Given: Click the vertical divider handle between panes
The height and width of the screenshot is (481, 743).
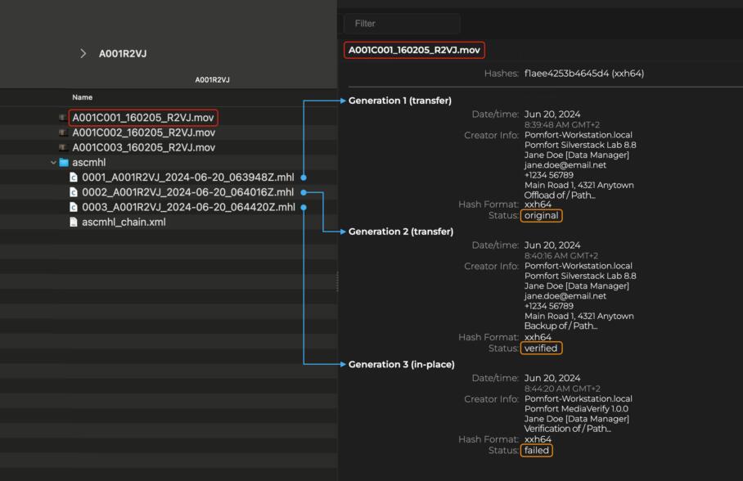Looking at the screenshot, I should 337,281.
